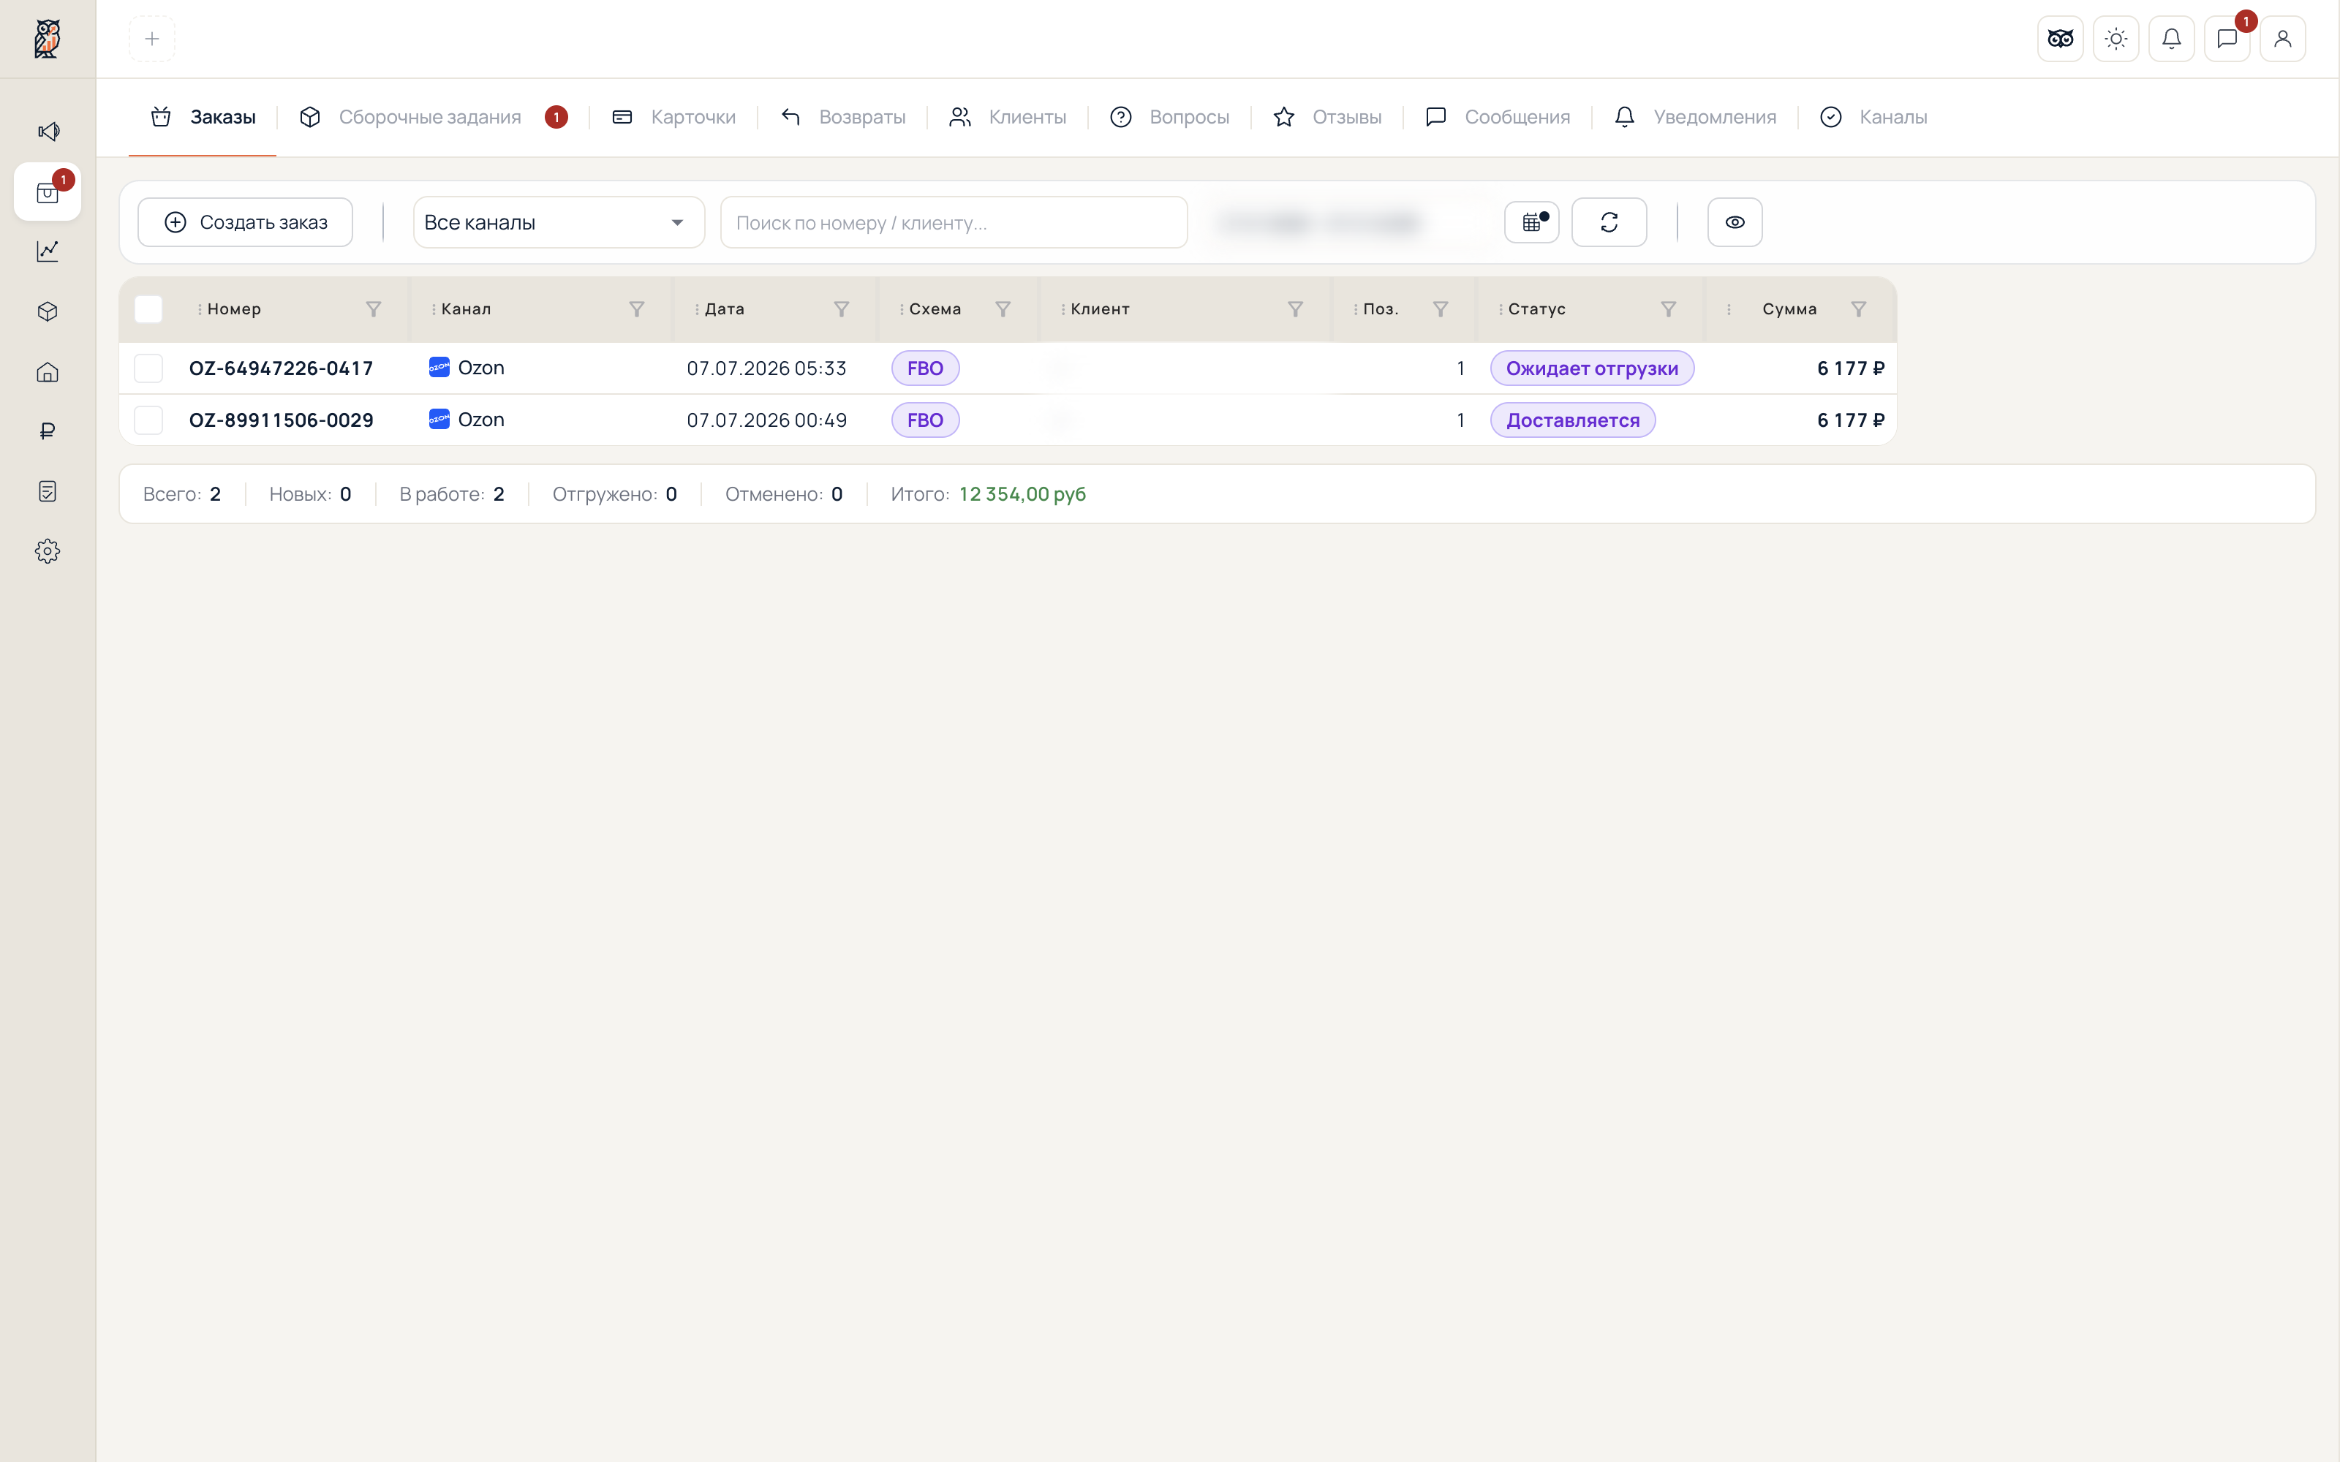This screenshot has height=1462, width=2340.
Task: Open the Сборочные задания tab
Action: click(433, 117)
